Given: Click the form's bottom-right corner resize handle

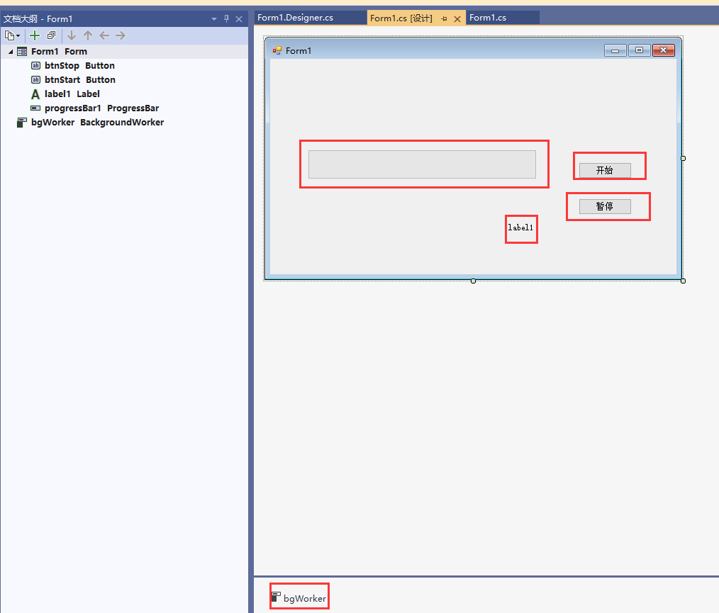Looking at the screenshot, I should click(684, 281).
